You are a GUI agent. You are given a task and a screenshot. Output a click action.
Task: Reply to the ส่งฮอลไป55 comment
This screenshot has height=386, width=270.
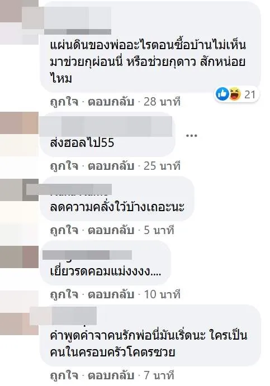click(x=111, y=166)
